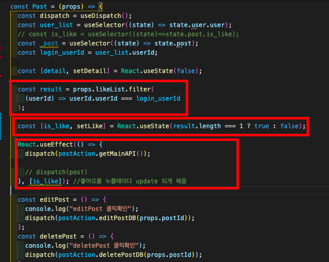Image resolution: width=329 pixels, height=262 pixels.
Task: Click 'state.user.user' in the user_list line
Action: tap(197, 25)
